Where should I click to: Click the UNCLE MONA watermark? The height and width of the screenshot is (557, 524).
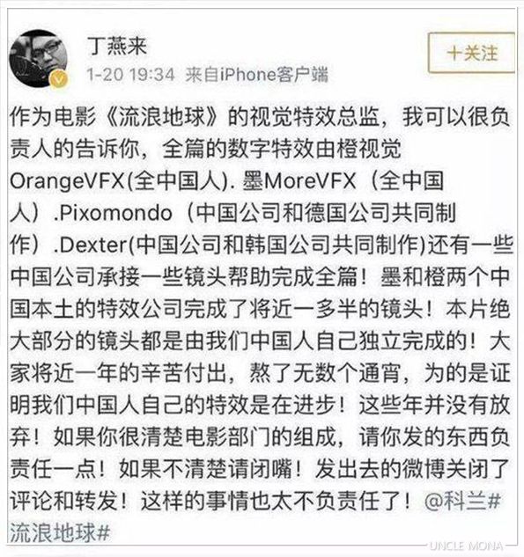(466, 546)
